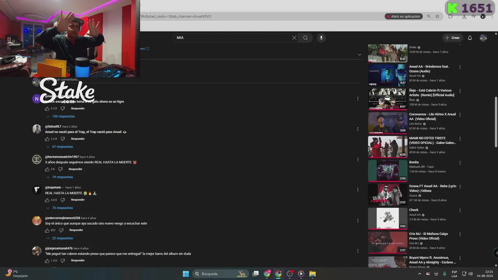Viewport: 498px width, 280px height.
Task: Dislike the SebasRLT comment
Action: point(63,139)
